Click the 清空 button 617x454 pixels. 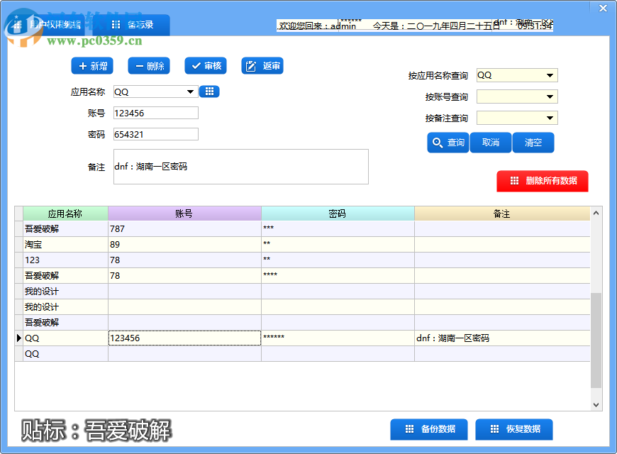[533, 142]
